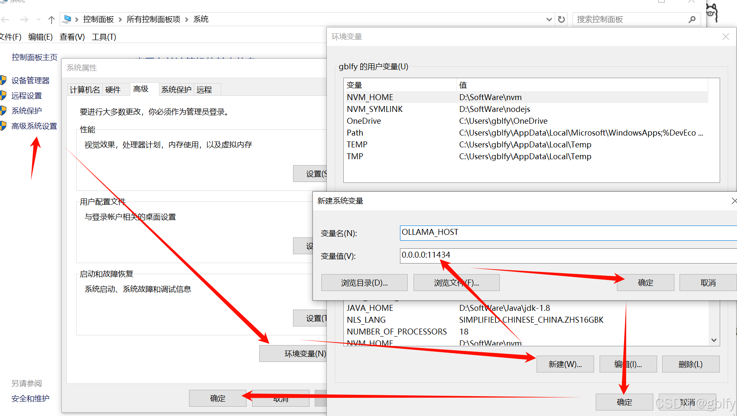
Task: Click the search magnifier icon
Action: pyautogui.click(x=692, y=19)
